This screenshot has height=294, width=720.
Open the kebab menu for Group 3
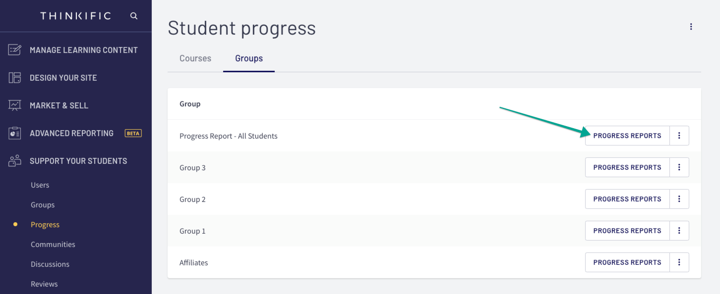coord(679,167)
